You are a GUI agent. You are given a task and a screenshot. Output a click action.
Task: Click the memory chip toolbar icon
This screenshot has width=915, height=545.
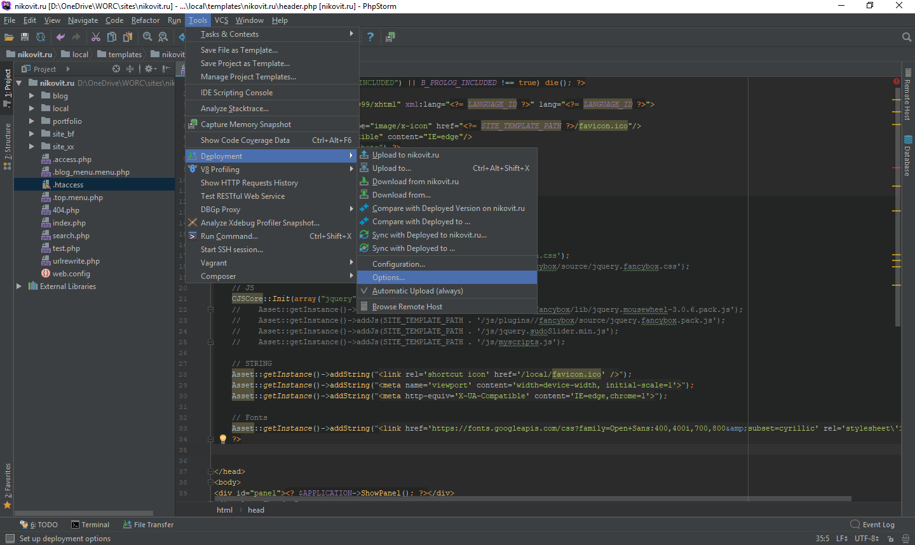[390, 37]
